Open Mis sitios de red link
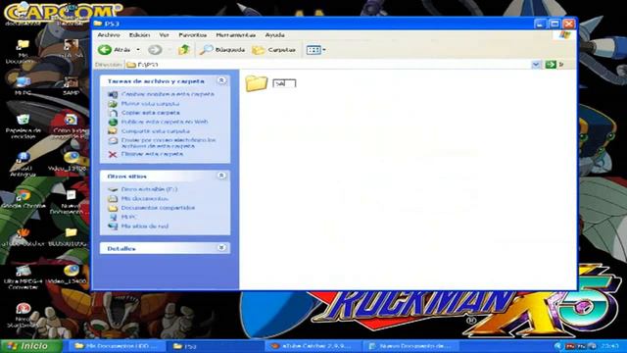The image size is (627, 353). [145, 227]
